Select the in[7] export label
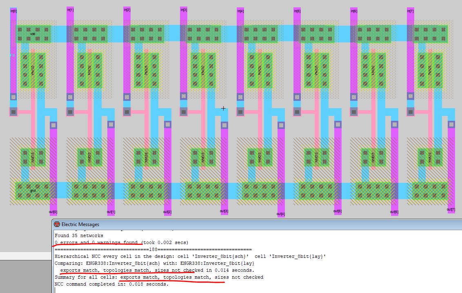462x293 pixels. [410, 11]
